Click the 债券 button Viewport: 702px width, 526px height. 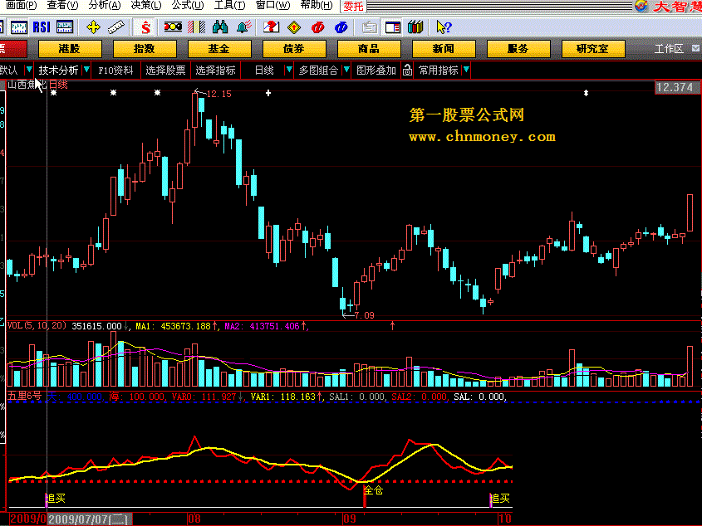[x=294, y=49]
